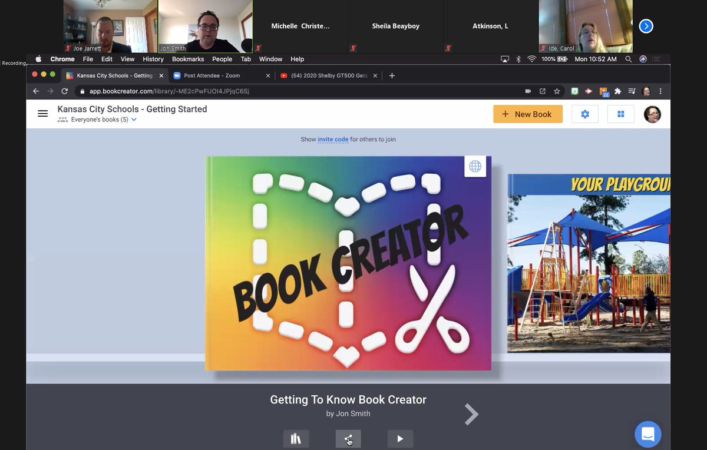Open the File menu
Image resolution: width=707 pixels, height=450 pixels.
pyautogui.click(x=88, y=59)
